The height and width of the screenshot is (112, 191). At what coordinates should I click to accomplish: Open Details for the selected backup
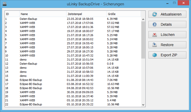pyautogui.click(x=167, y=24)
